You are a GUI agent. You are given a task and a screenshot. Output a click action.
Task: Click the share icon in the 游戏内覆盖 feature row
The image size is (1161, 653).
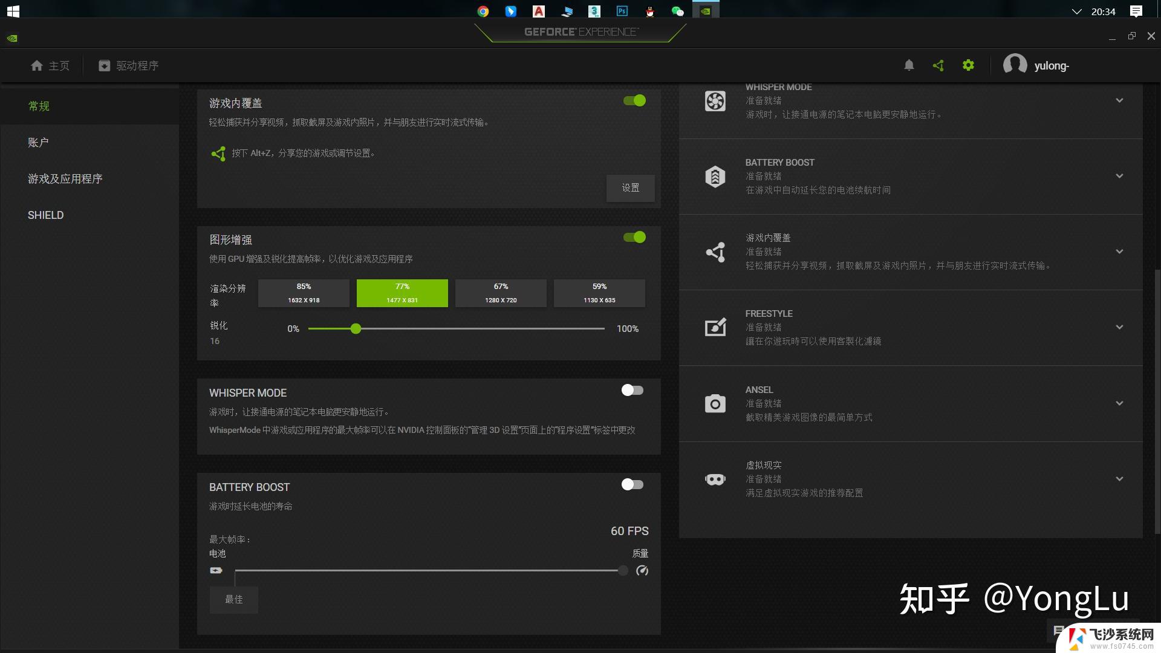tap(715, 252)
